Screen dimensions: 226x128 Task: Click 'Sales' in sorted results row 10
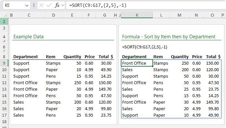(x=127, y=70)
